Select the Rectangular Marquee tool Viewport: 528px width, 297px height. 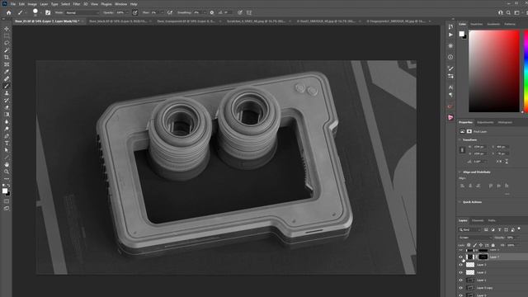click(7, 36)
